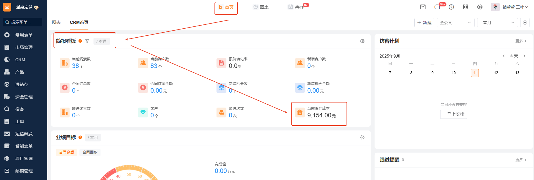This screenshot has width=534, height=180.
Task: Select calendar date 9
Action: 432,73
